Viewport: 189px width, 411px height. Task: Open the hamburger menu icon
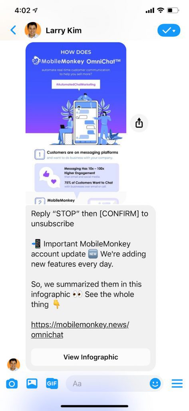pos(177,384)
